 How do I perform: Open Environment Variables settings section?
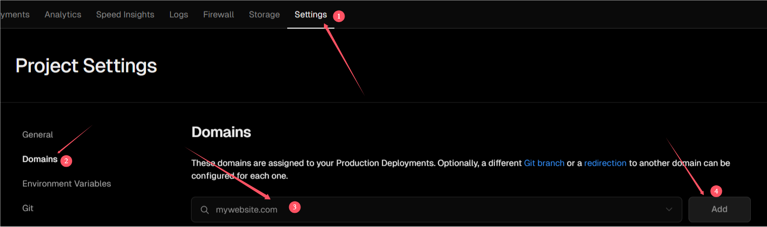coord(67,184)
